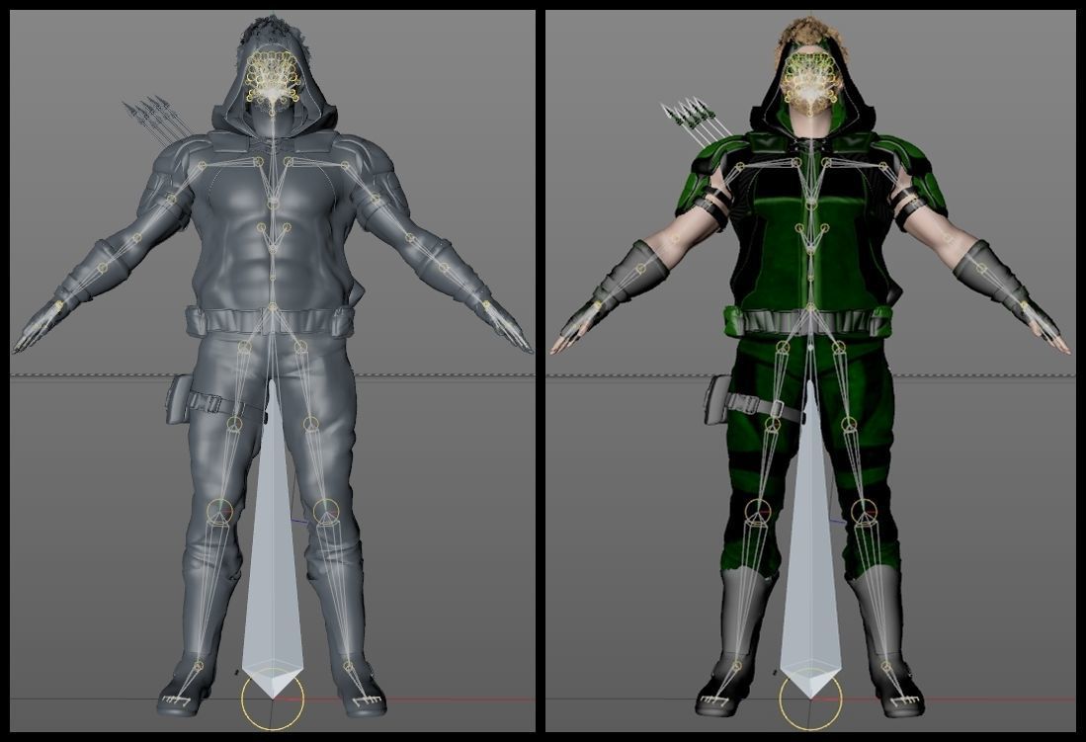Select root circle controller under the gray model
Screen dimensions: 1086x742
click(x=272, y=700)
